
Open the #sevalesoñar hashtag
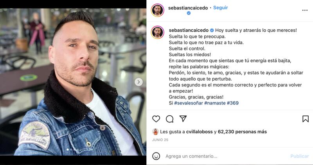pos(189,103)
